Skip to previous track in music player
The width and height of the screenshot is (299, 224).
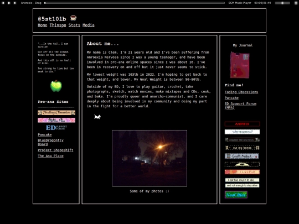pos(3,3)
